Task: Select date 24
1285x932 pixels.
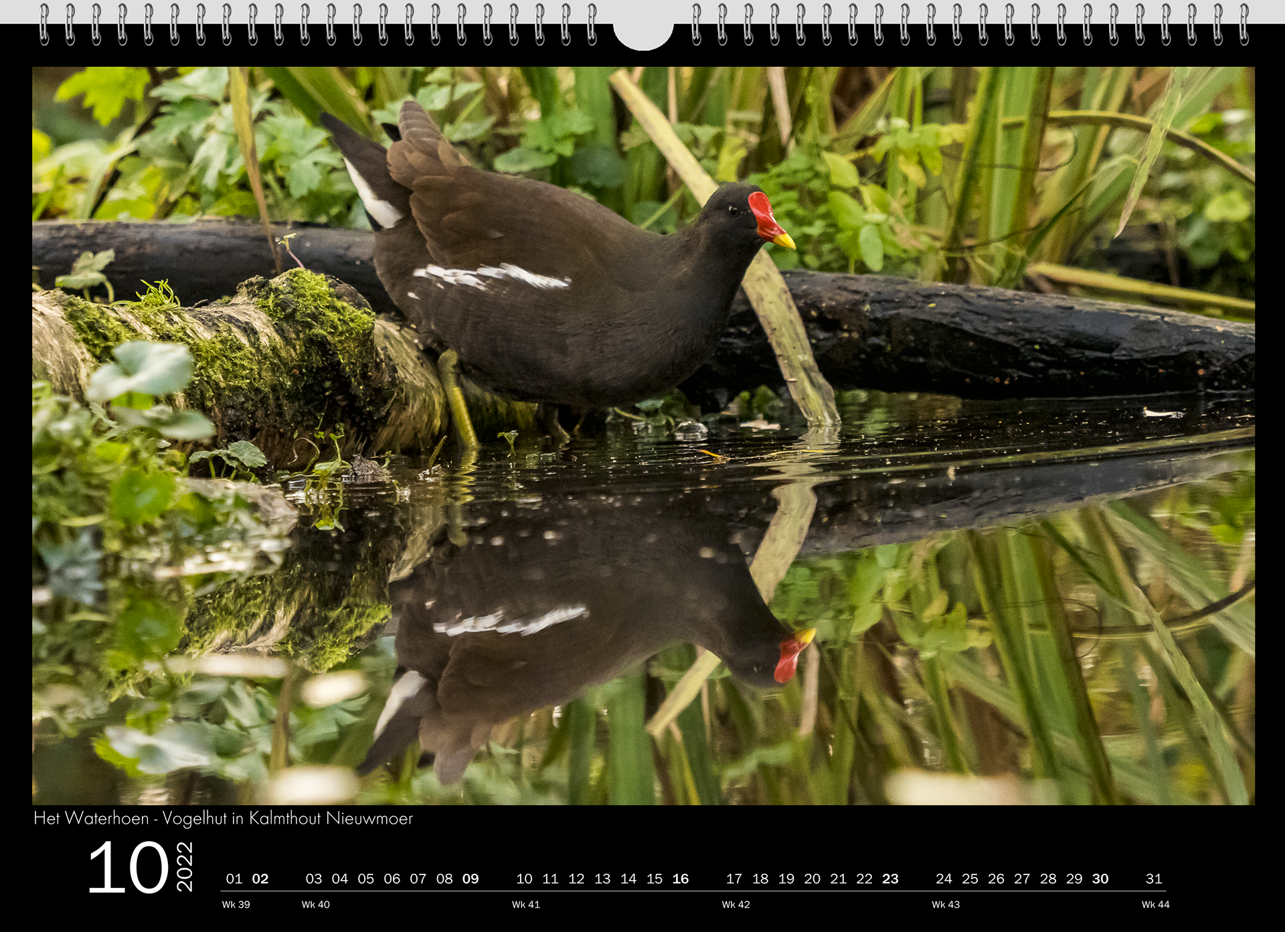Action: click(x=944, y=878)
